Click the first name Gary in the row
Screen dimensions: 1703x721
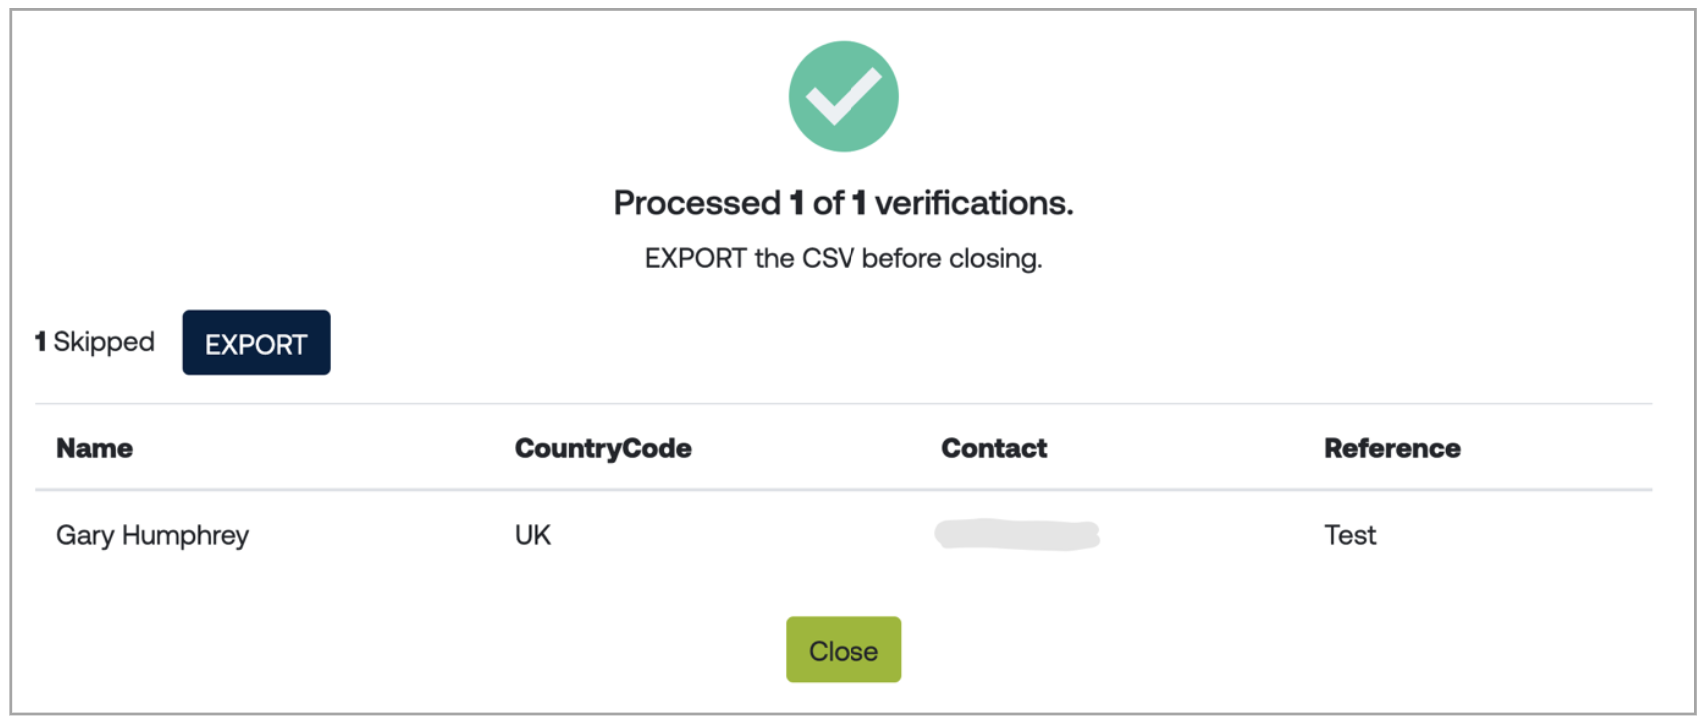tap(85, 535)
